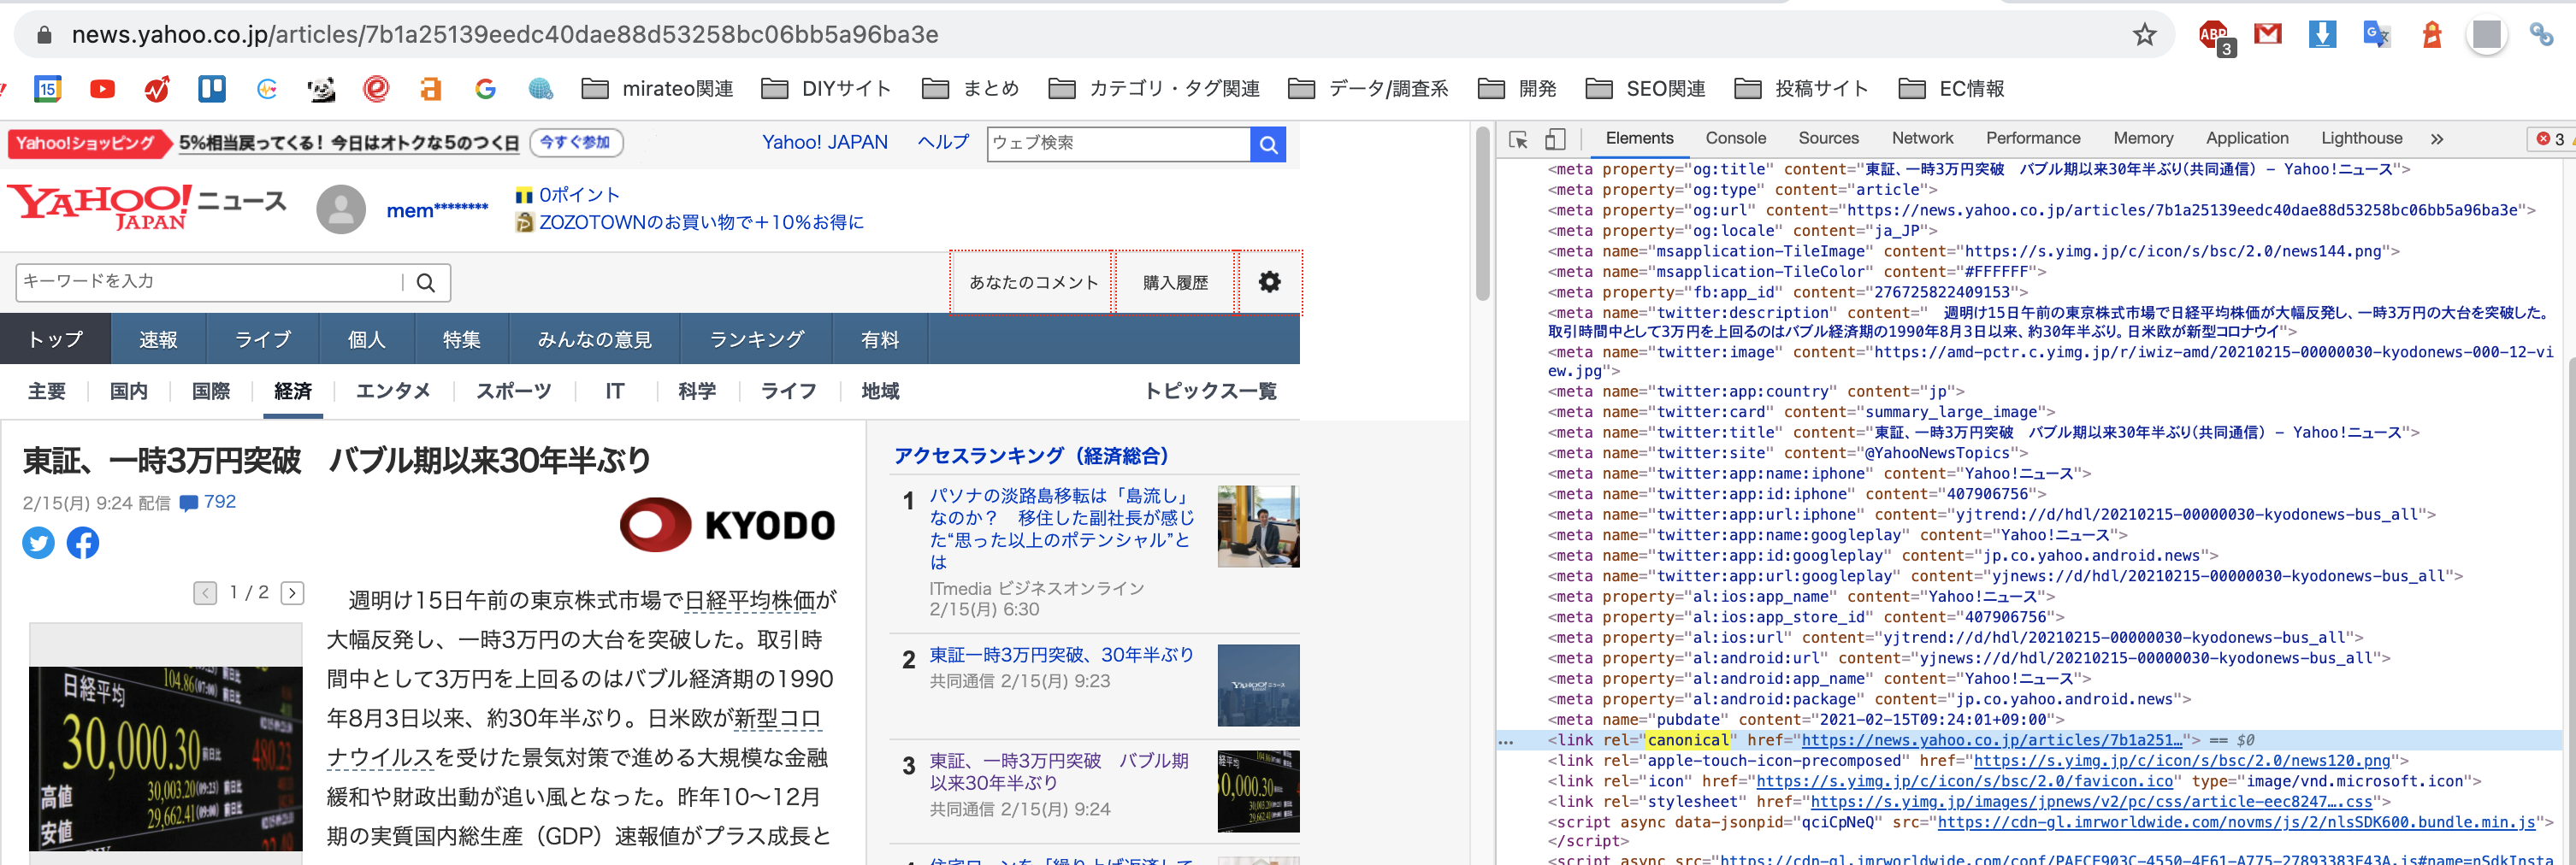Screen dimensions: 2576x865
Task: Switch to the Sources tab in DevTools
Action: (x=1828, y=138)
